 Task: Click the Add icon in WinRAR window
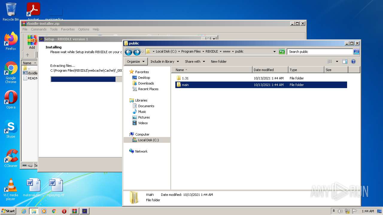coord(32,42)
